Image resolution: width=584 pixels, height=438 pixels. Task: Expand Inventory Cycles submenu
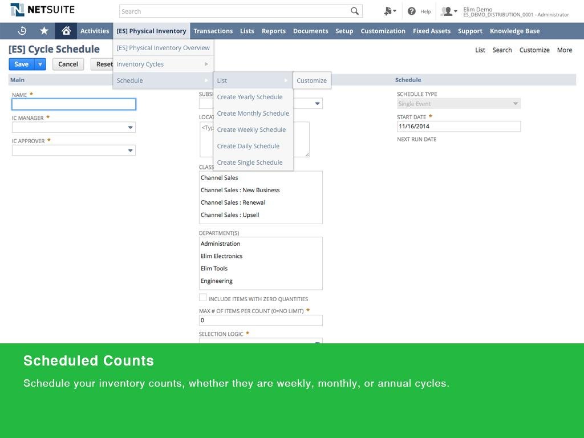point(163,64)
